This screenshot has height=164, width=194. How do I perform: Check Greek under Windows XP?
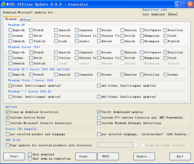[56, 41]
